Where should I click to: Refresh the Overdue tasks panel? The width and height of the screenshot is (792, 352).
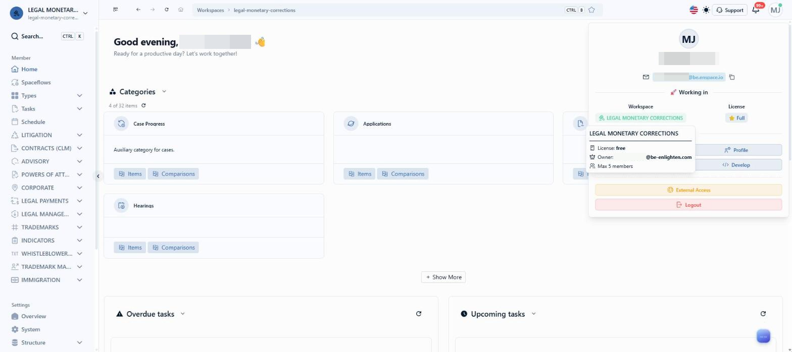point(418,314)
